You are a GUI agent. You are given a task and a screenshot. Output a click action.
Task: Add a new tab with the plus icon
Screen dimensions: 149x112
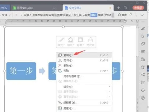pyautogui.click(x=119, y=8)
